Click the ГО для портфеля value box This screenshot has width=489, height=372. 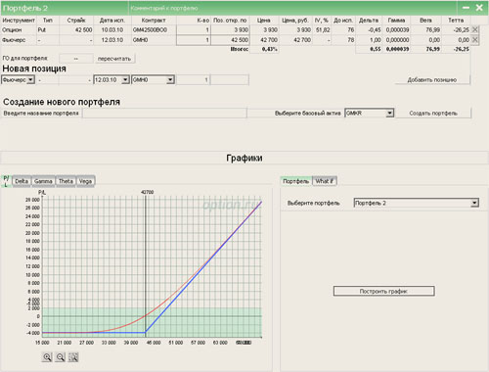point(76,59)
